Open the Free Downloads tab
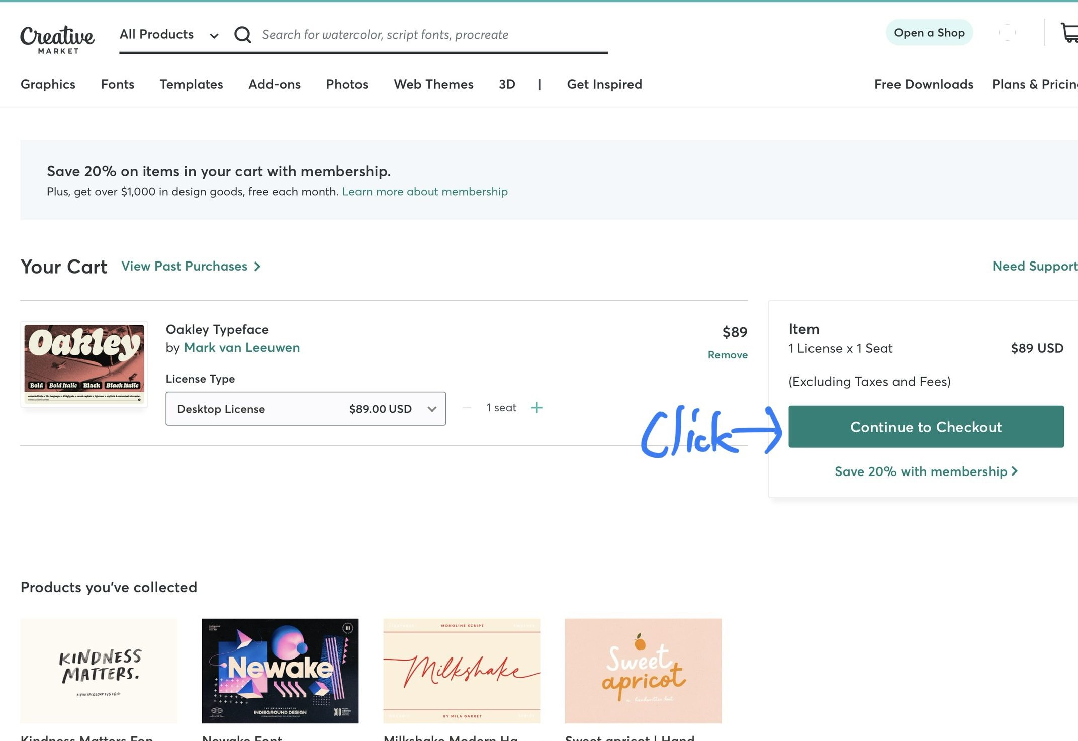Image resolution: width=1078 pixels, height=741 pixels. pyautogui.click(x=923, y=84)
